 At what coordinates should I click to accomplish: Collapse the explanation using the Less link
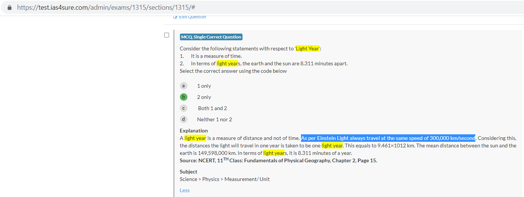click(x=184, y=190)
